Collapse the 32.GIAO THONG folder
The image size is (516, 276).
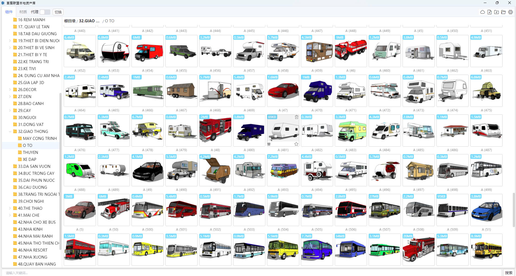(x=10, y=132)
